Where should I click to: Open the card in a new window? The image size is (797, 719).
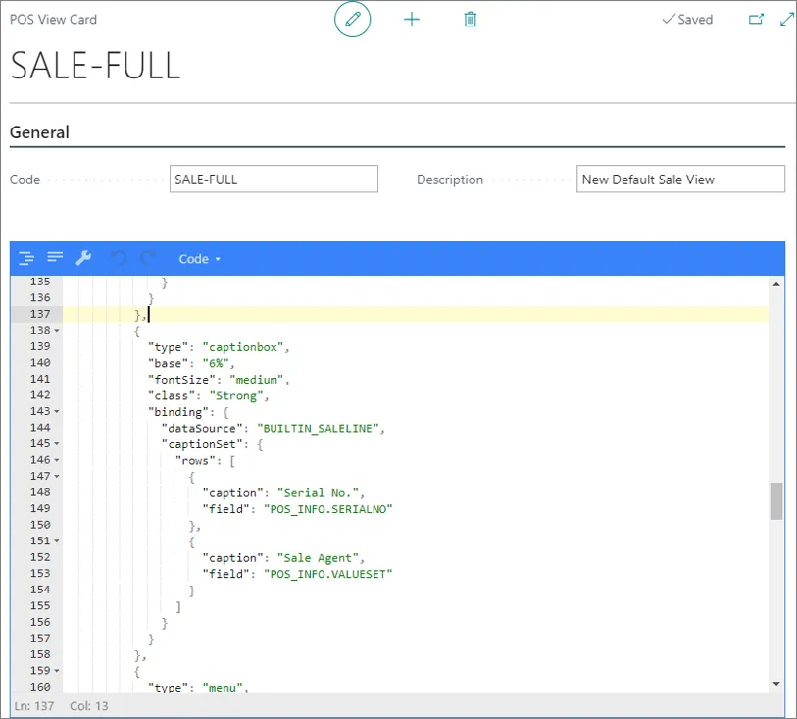coord(756,20)
